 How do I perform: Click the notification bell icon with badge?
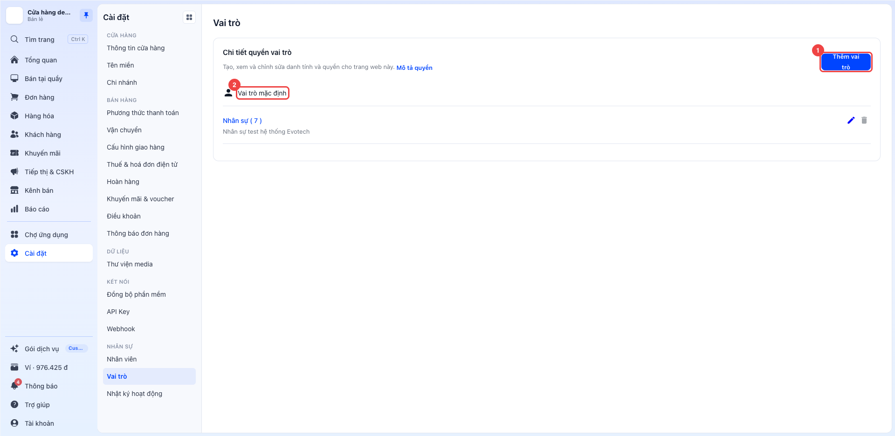coord(15,385)
